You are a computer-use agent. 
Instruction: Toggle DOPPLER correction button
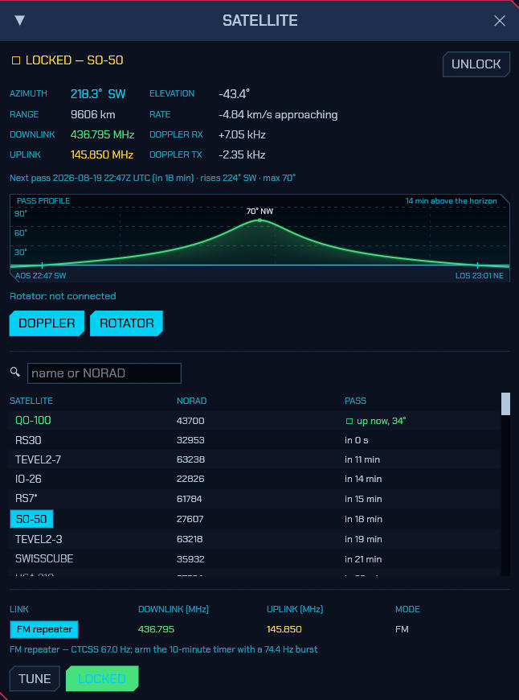pyautogui.click(x=47, y=323)
